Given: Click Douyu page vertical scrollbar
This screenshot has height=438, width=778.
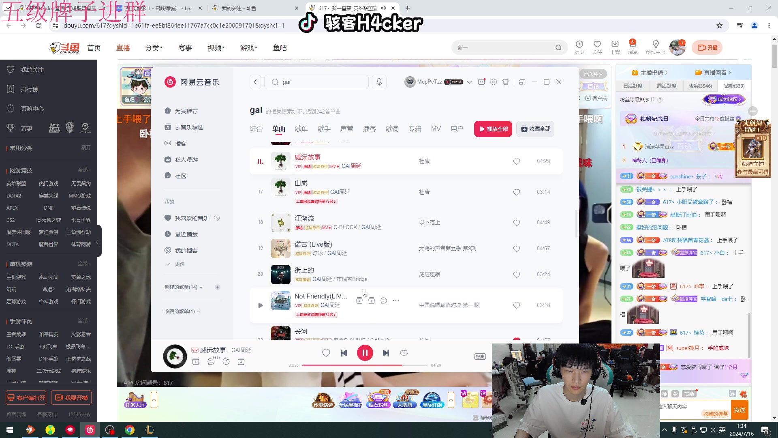Looking at the screenshot, I should 774,57.
